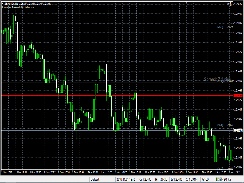
Task: Click the 1.29565 price scale label
Action: [238, 33]
